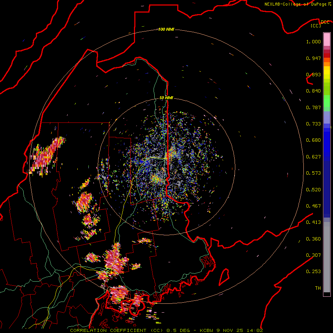Viewport: 333px width, 333px height.
Task: Select the 0.733 scale value
Action: [x=313, y=124]
